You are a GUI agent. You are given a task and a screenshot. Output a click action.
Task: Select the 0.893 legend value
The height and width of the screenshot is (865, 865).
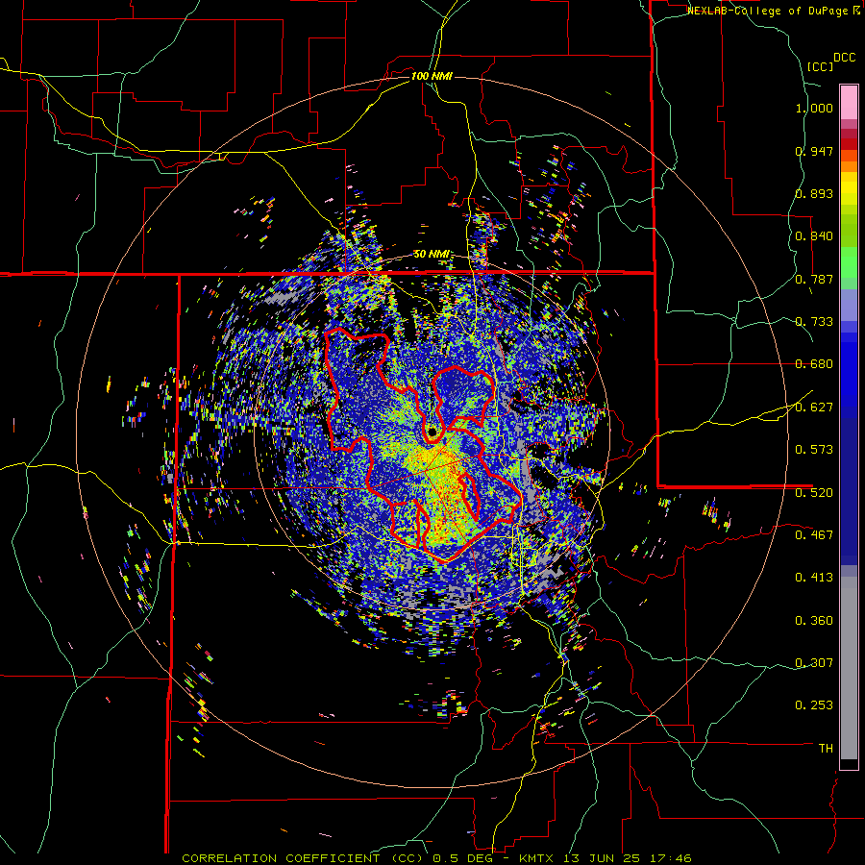(x=814, y=193)
